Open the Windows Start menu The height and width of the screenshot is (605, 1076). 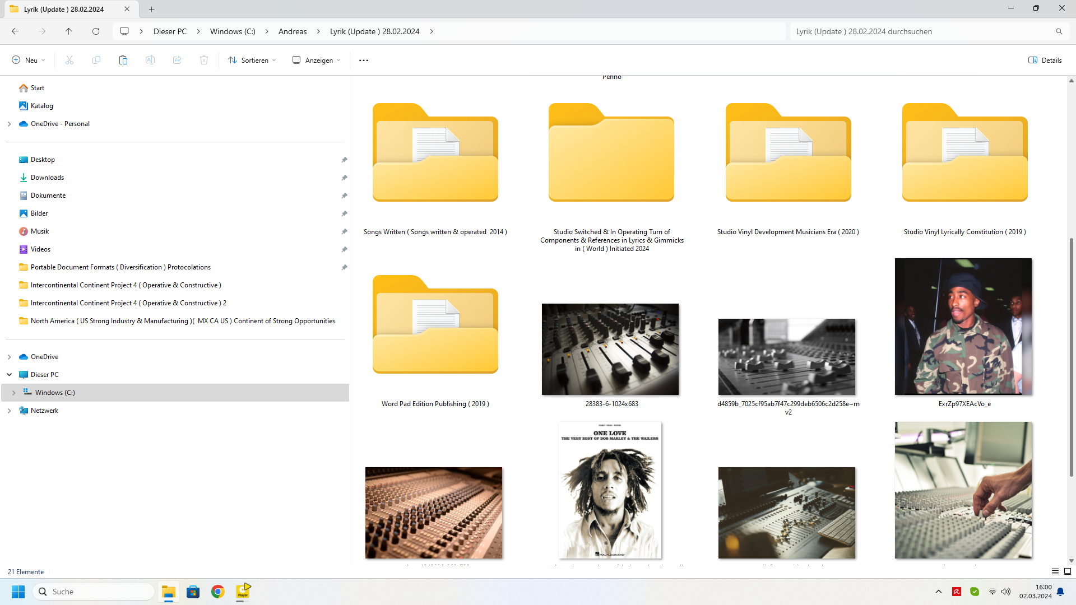point(18,592)
